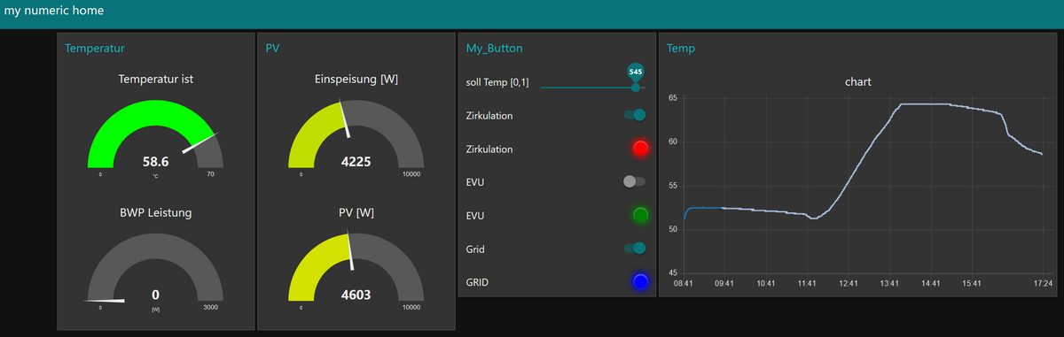Click the Temperatur group heading
Screen dimensions: 1064x337
pos(95,48)
